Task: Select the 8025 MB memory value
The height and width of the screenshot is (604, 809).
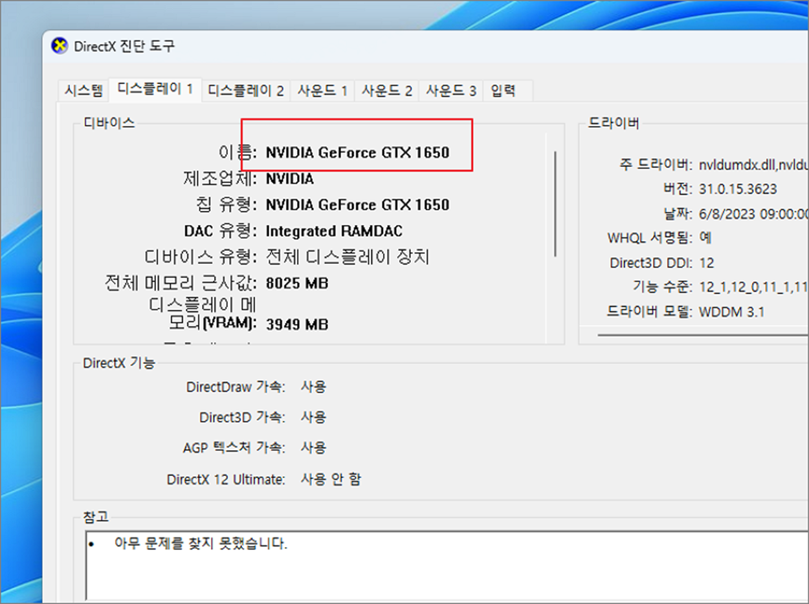Action: pyautogui.click(x=297, y=283)
